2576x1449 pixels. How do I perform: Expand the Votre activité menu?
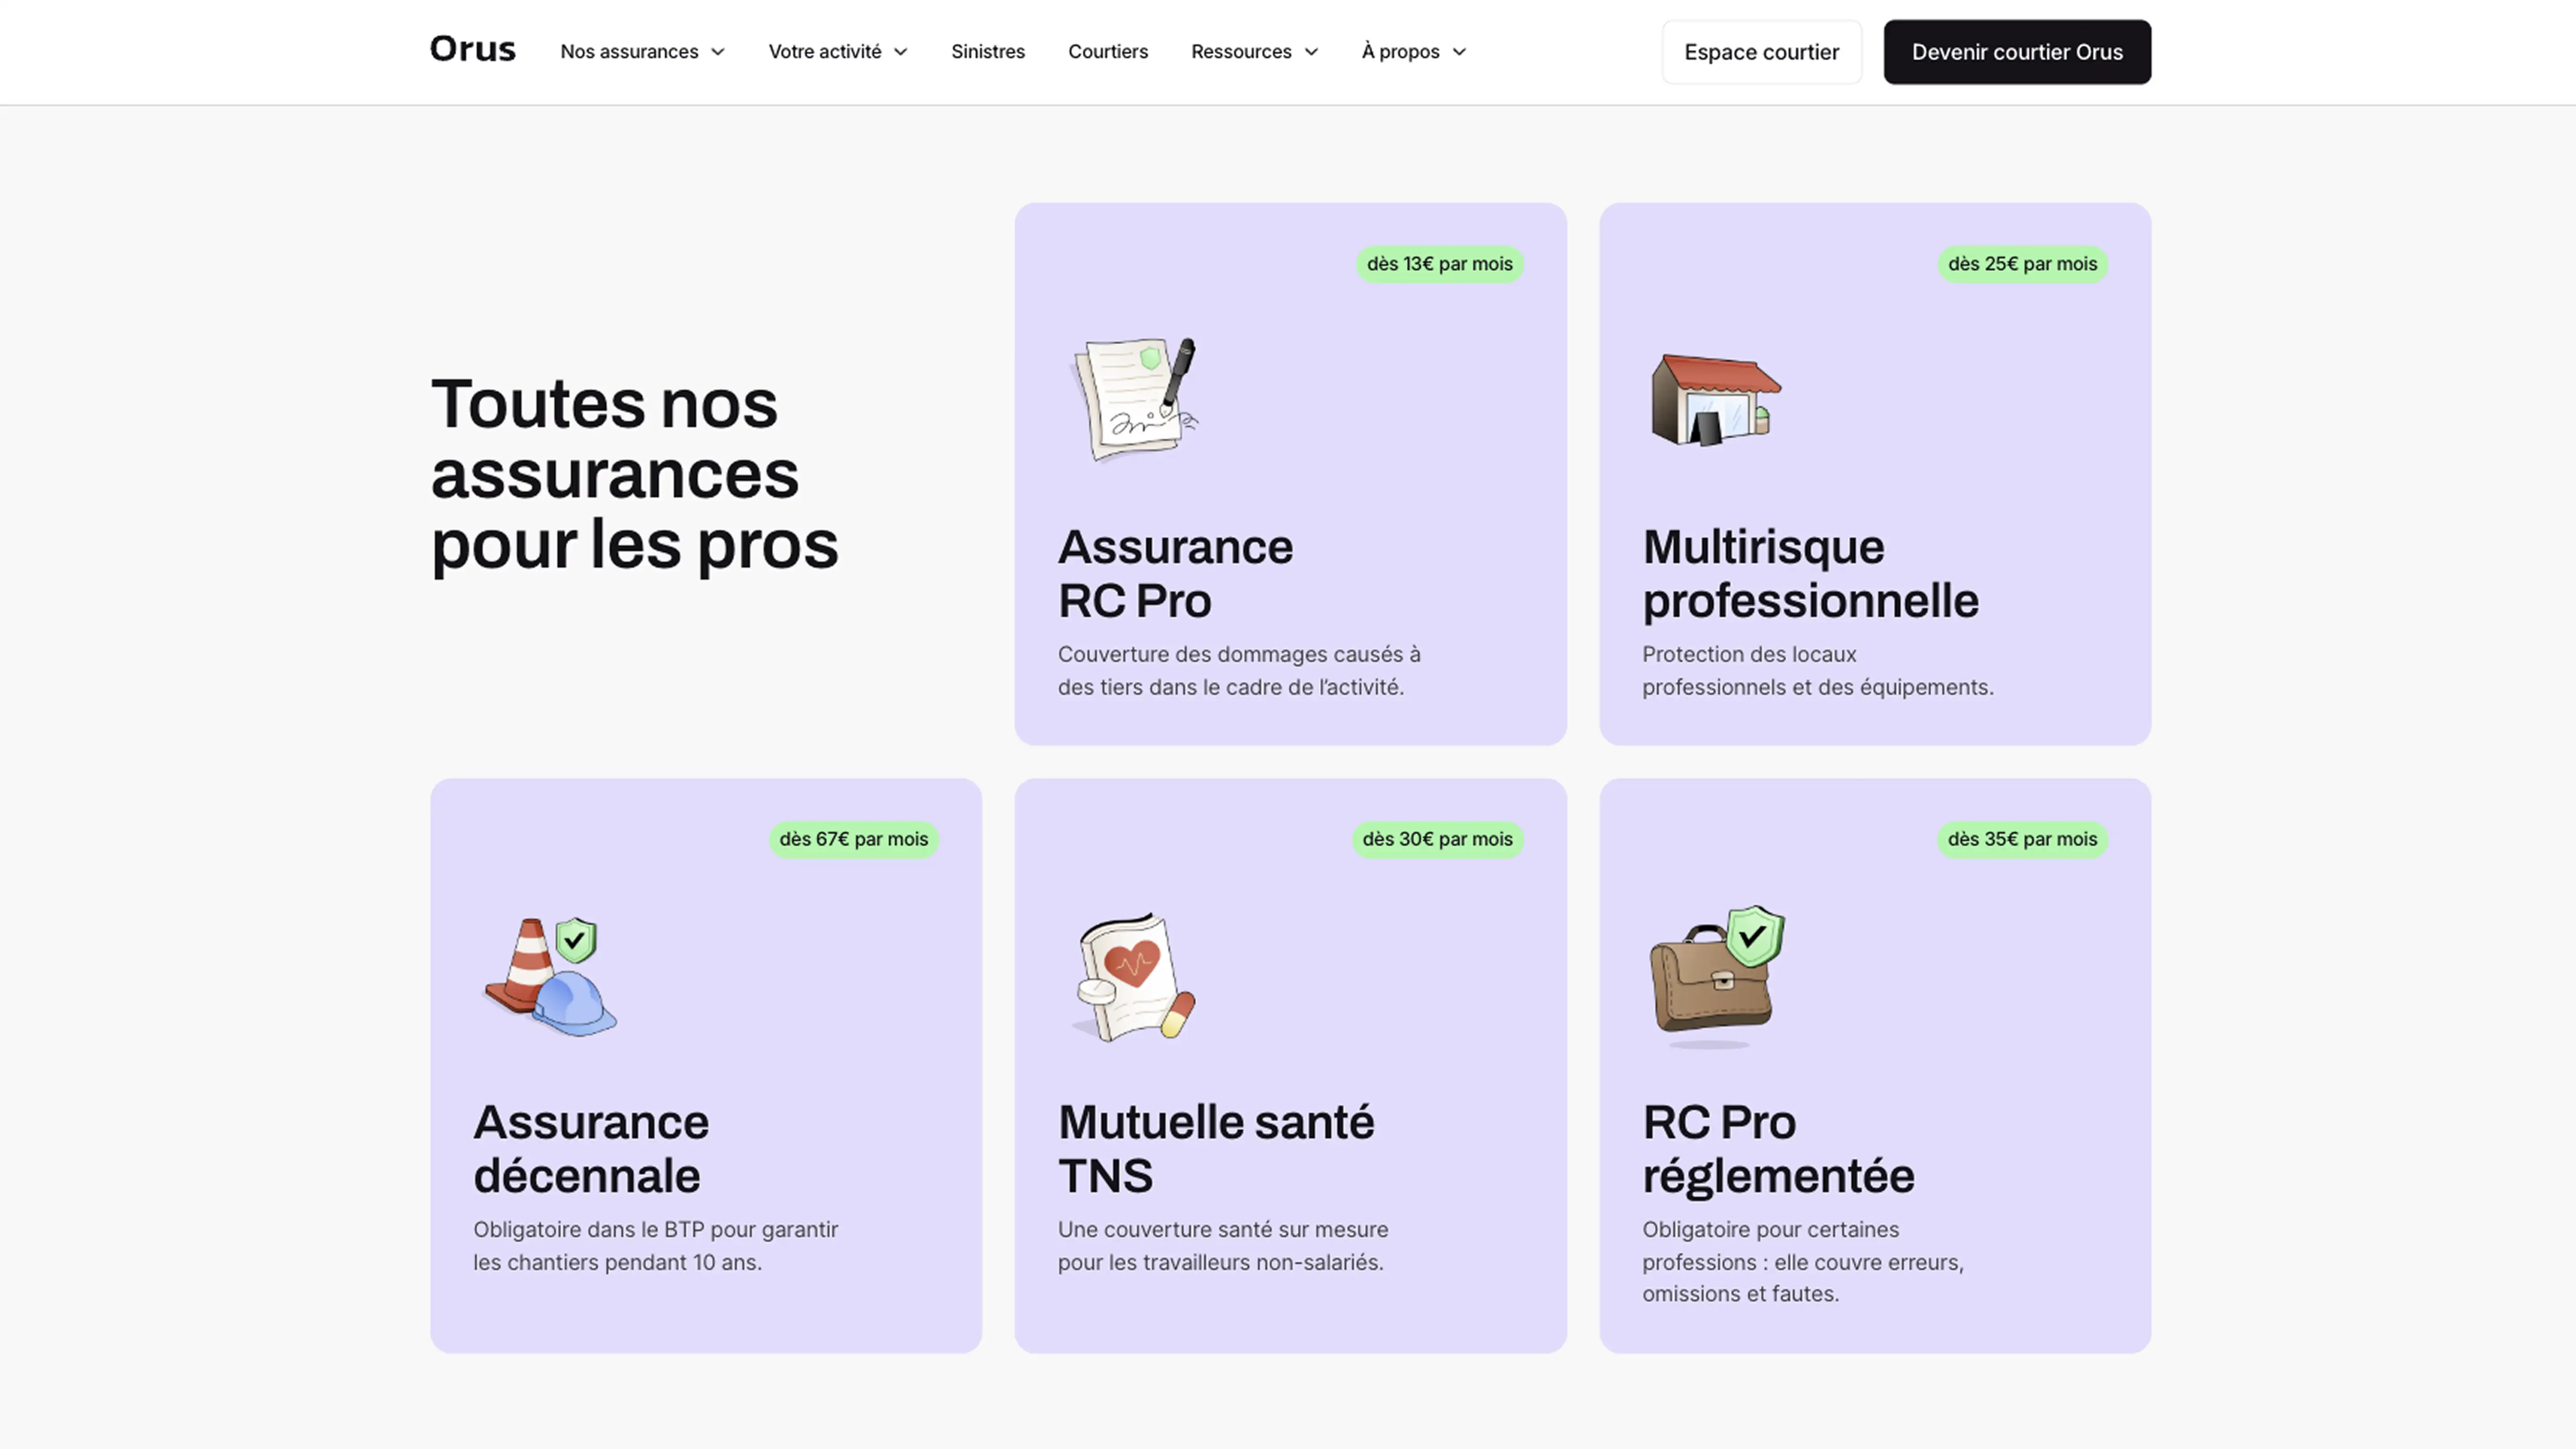point(837,51)
